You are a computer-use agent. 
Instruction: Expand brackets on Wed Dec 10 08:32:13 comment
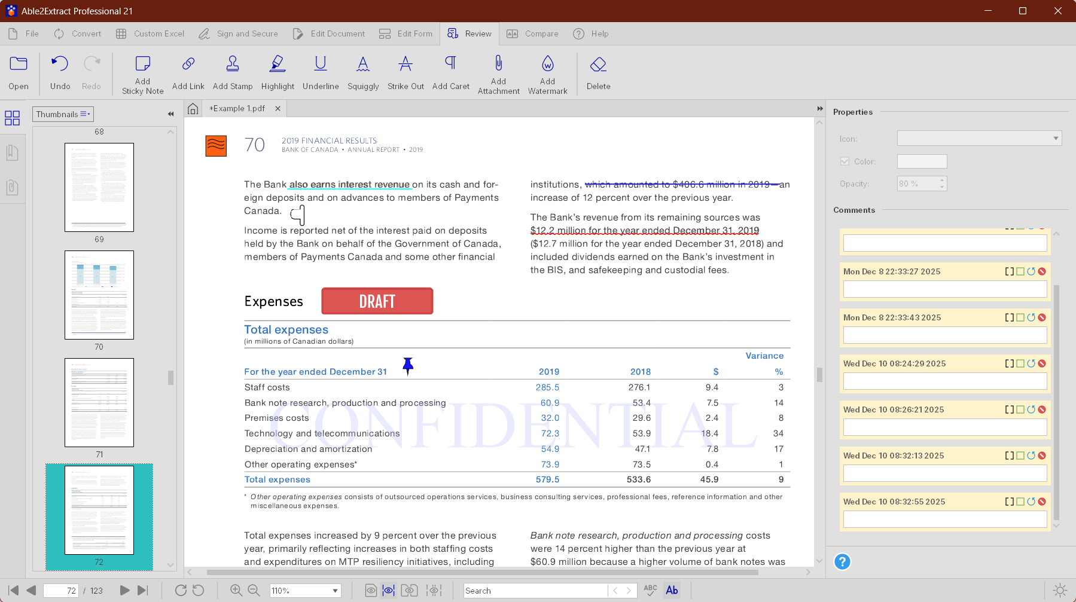1010,456
